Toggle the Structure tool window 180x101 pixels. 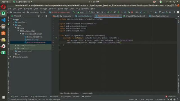coord(8,53)
